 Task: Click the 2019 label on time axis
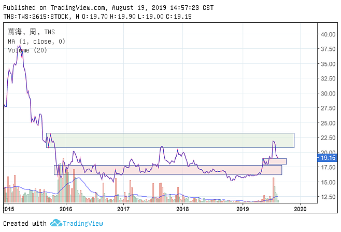pos(243,209)
